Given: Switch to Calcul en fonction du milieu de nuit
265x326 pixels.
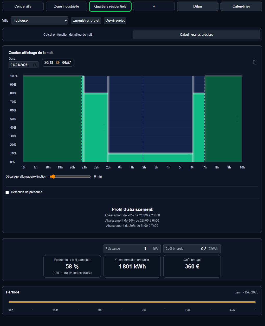Looking at the screenshot, I should 68,35.
